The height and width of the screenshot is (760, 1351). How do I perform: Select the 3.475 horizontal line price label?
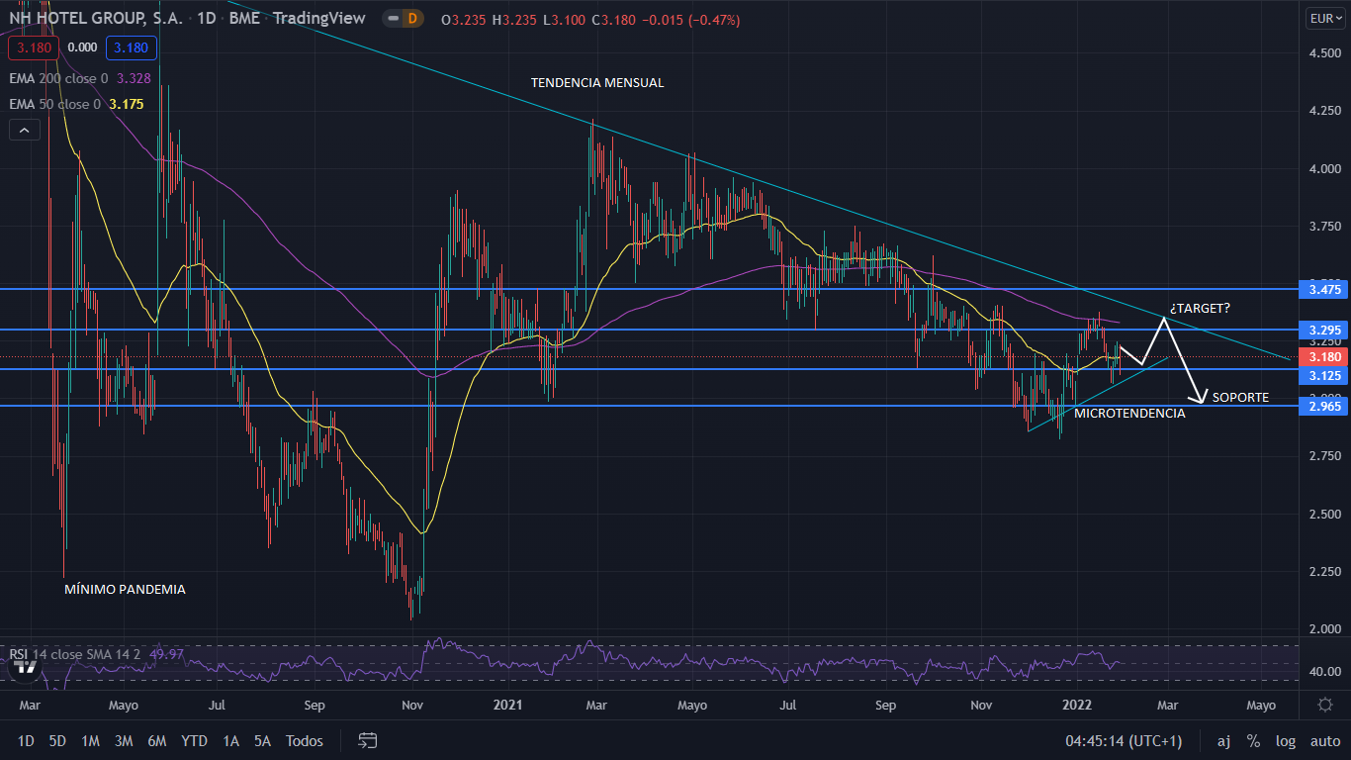click(x=1323, y=289)
